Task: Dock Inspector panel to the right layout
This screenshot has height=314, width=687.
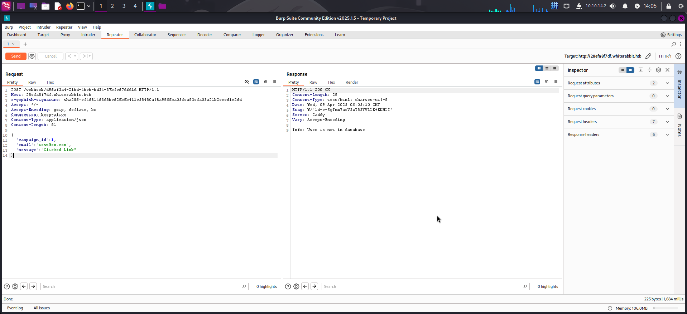Action: 630,70
